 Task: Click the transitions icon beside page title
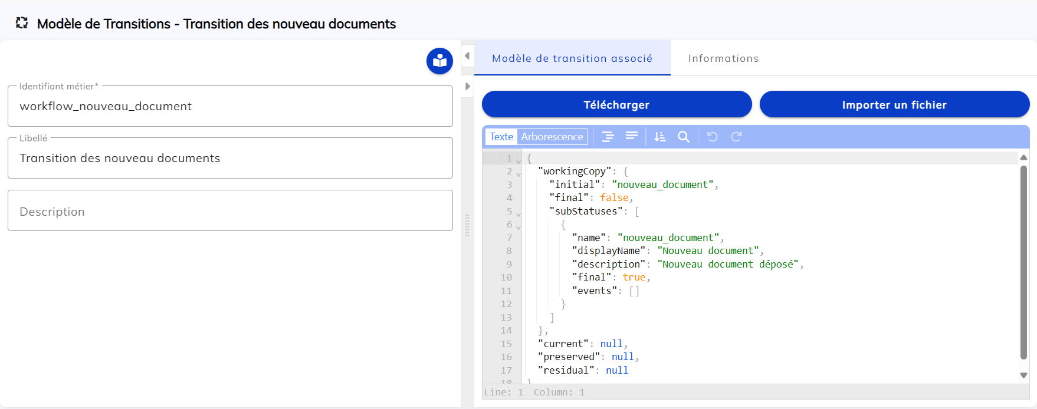click(22, 23)
